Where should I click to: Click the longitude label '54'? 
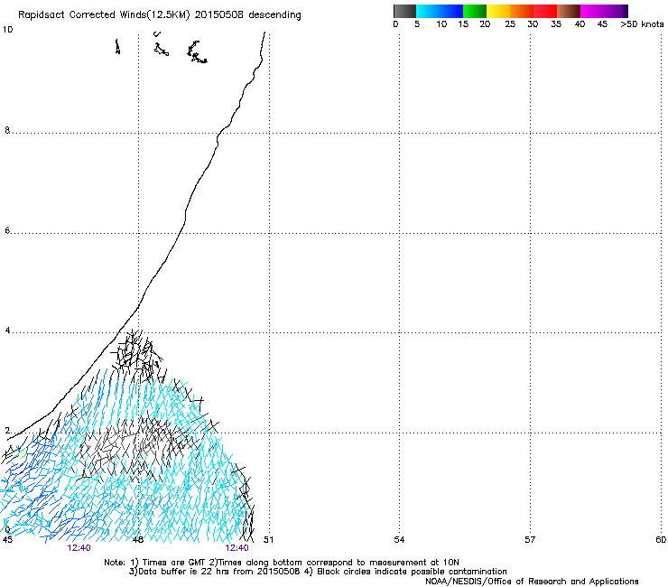[x=399, y=540]
